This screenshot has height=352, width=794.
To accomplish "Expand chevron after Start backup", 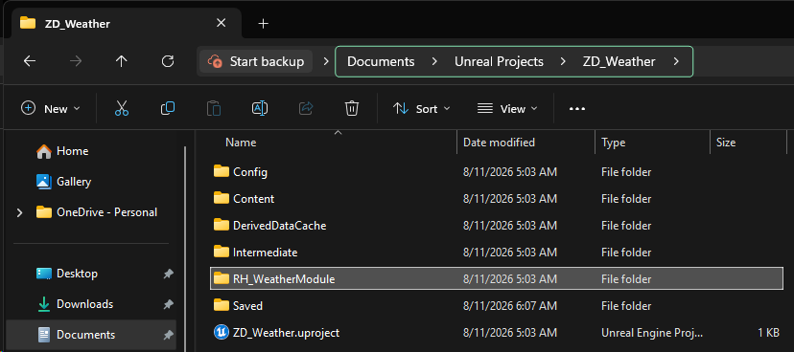I will 326,61.
